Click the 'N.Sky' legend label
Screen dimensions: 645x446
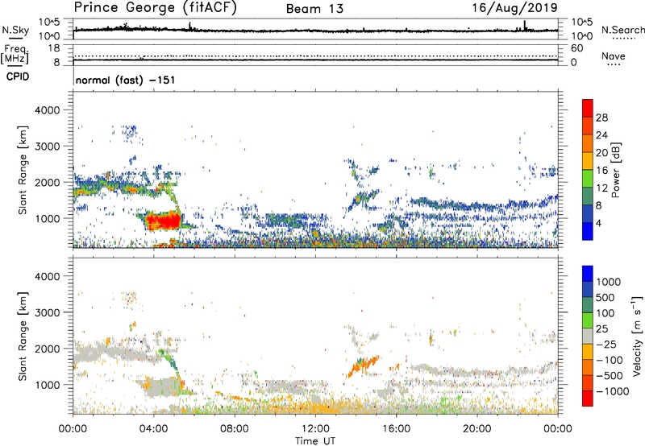point(15,30)
